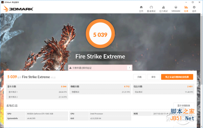Open the VRMARK tab
203x128 pixels.
coord(176,9)
